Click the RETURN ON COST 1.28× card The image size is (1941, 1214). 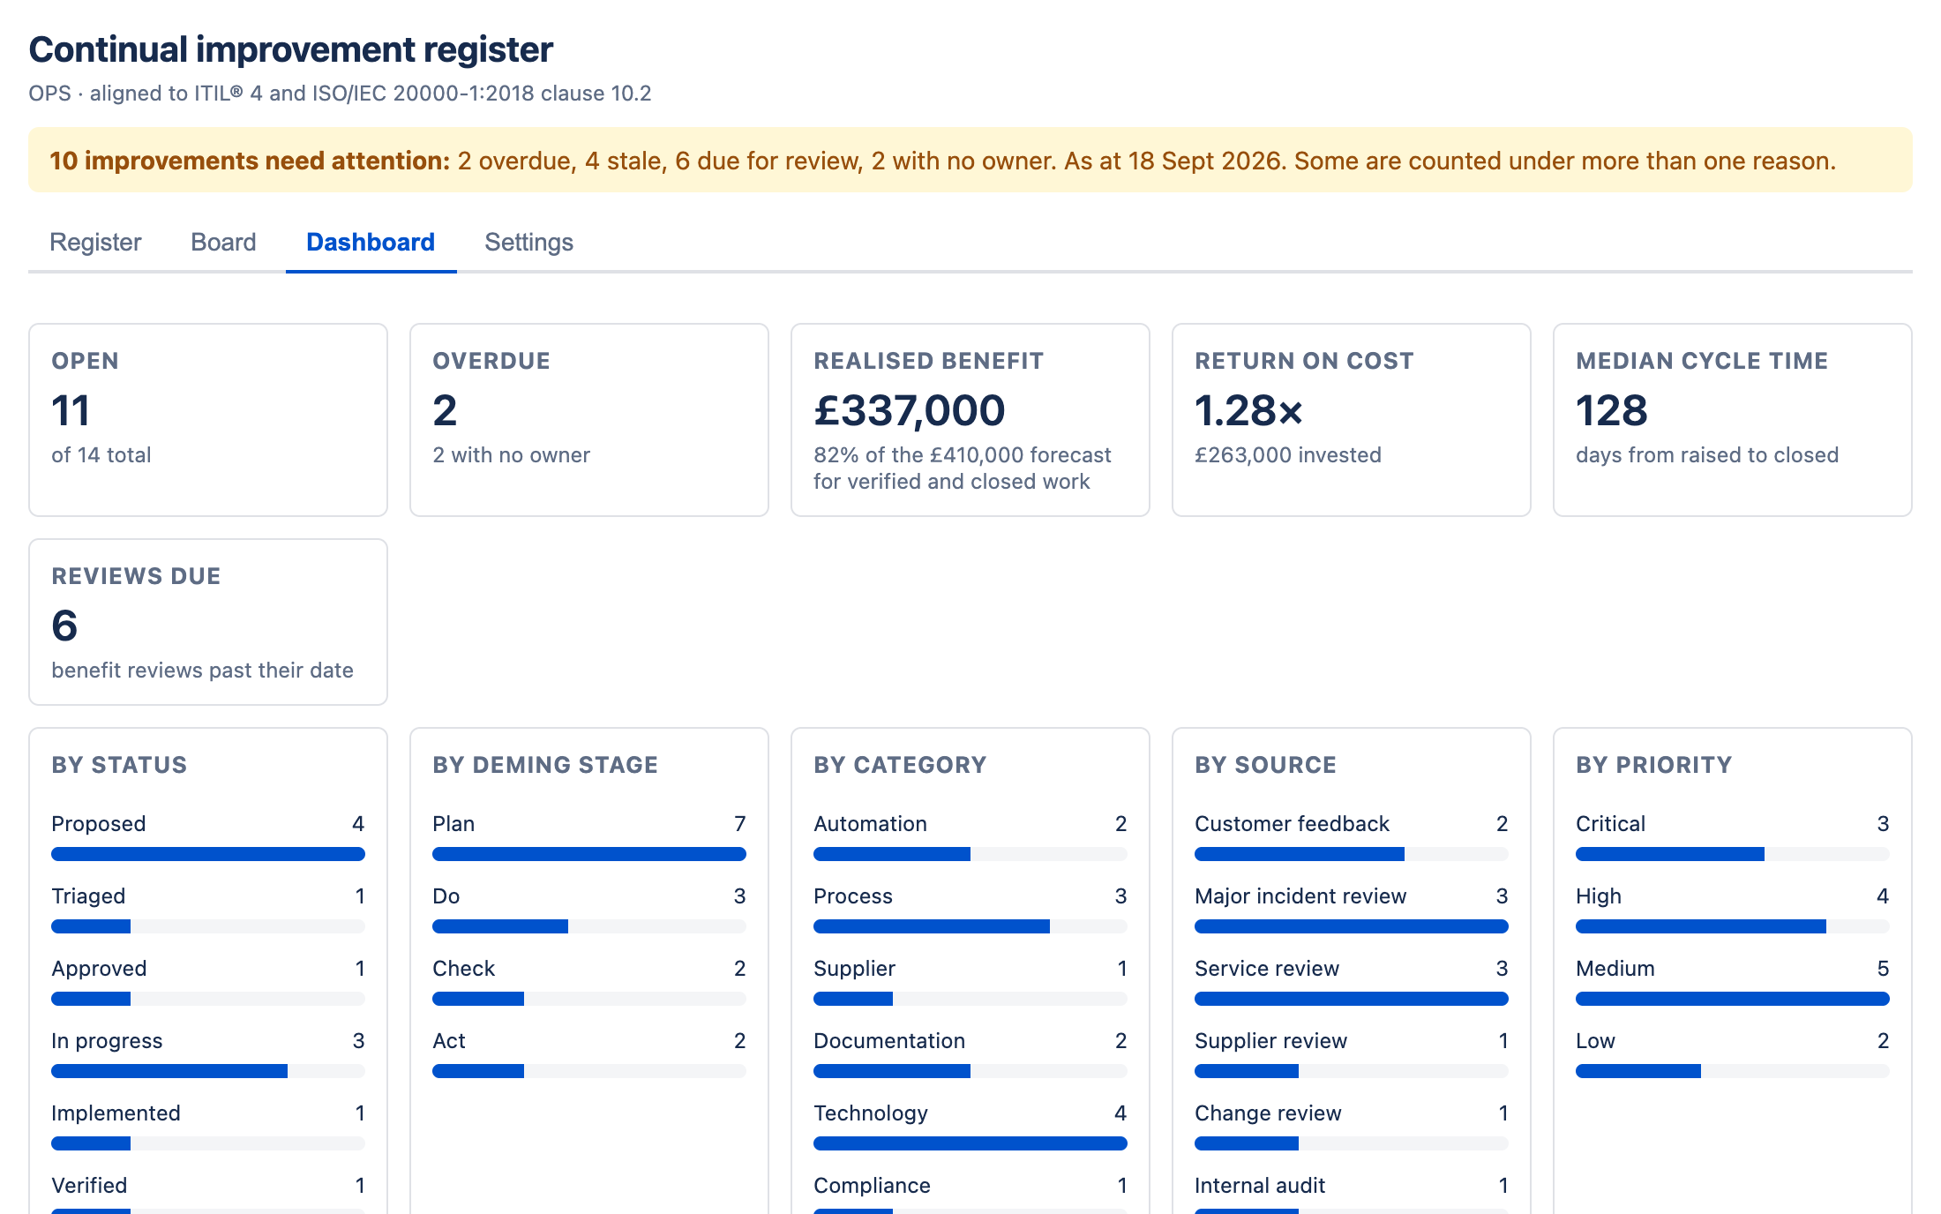tap(1352, 420)
